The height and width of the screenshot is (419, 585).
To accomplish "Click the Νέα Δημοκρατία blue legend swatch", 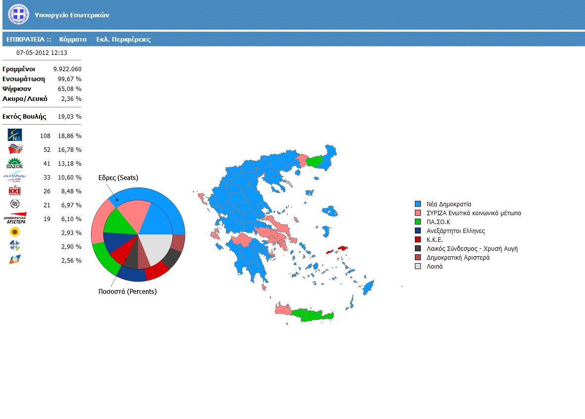I will 418,204.
